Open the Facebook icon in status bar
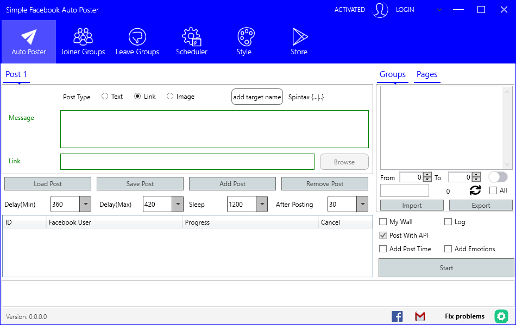This screenshot has height=325, width=516. (x=397, y=316)
